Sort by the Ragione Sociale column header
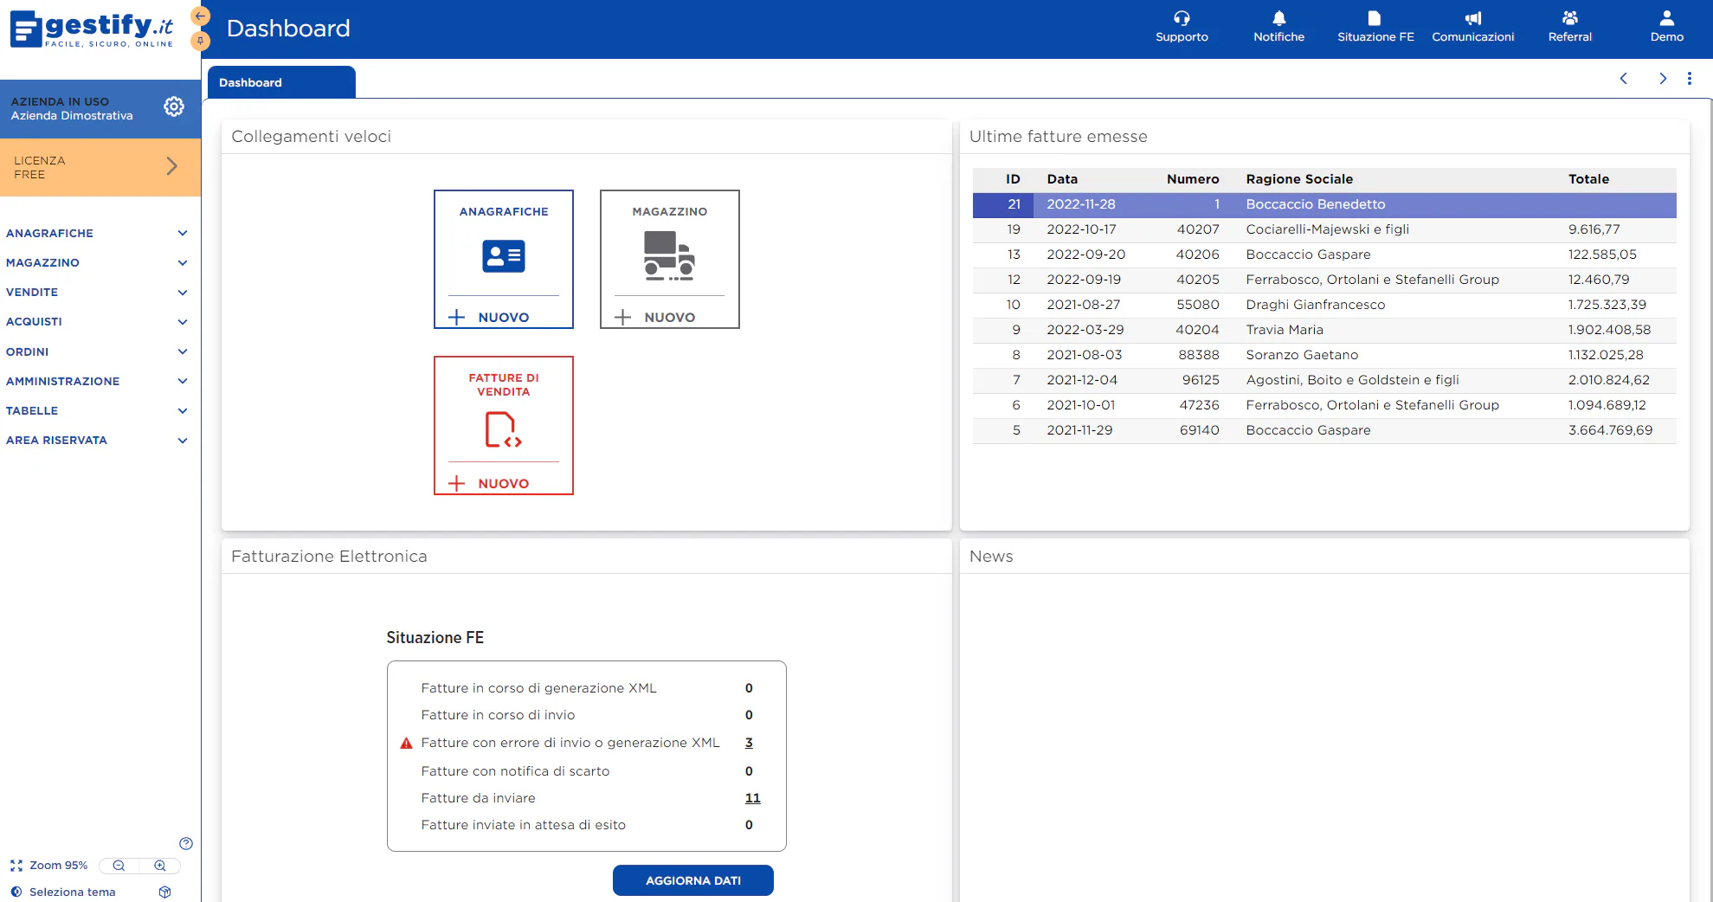Screen dimensions: 1713x902 point(1298,179)
